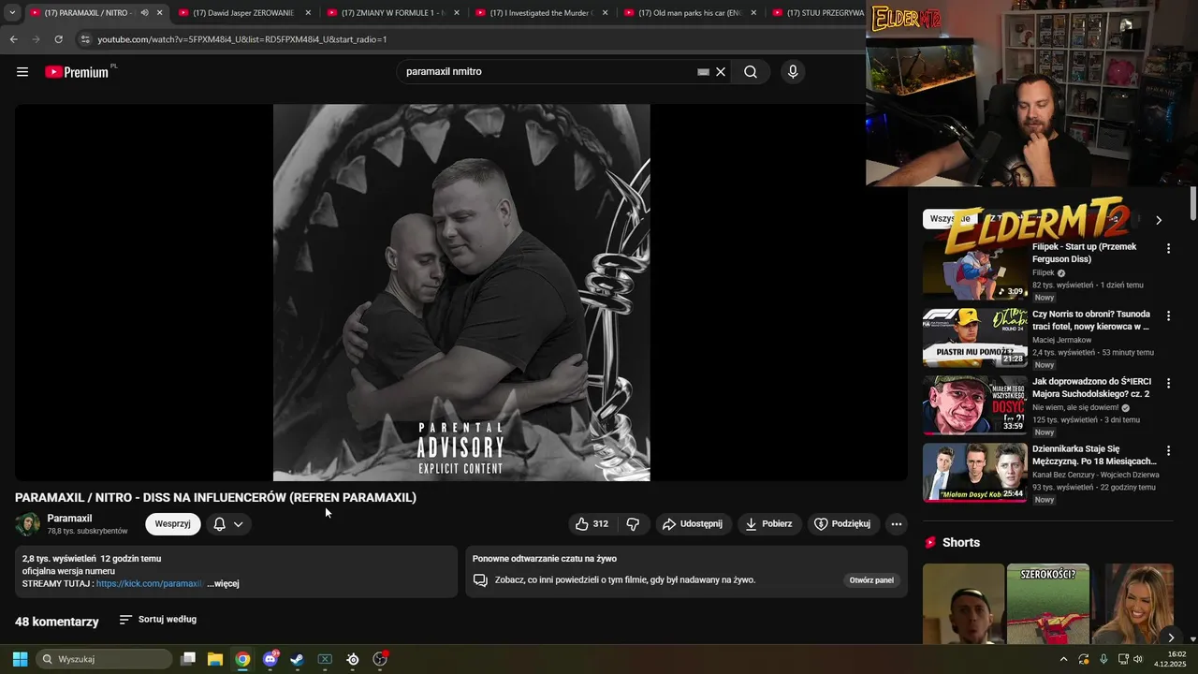Click in the YouTube search input field

548,72
